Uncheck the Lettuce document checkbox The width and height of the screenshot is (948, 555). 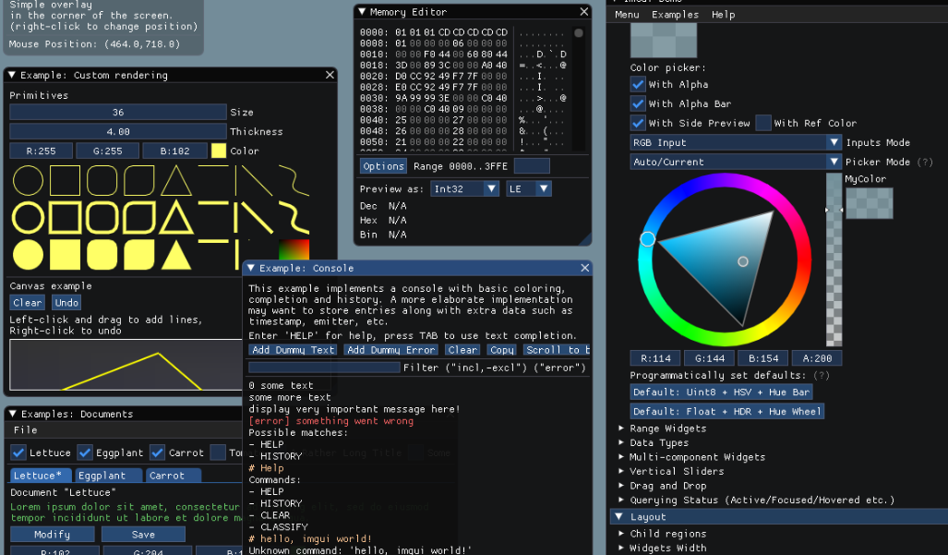click(x=18, y=452)
